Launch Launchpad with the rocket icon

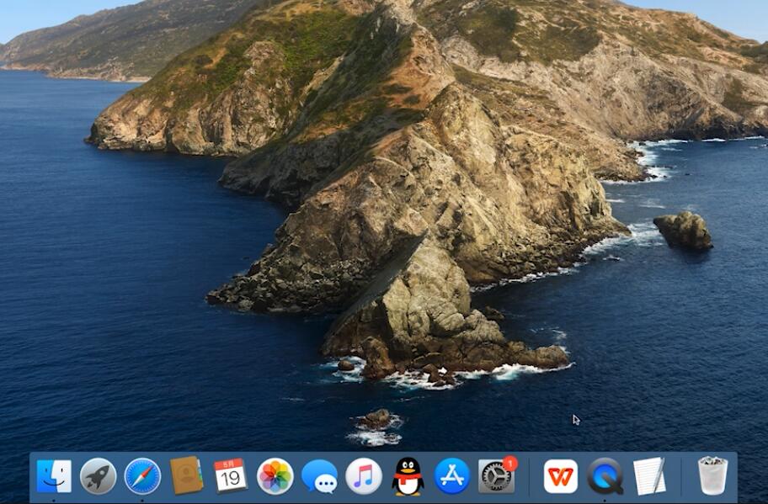tap(98, 476)
